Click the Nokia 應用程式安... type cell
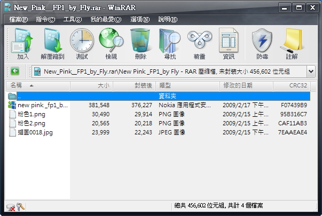The height and width of the screenshot is (216, 322). tap(185, 105)
